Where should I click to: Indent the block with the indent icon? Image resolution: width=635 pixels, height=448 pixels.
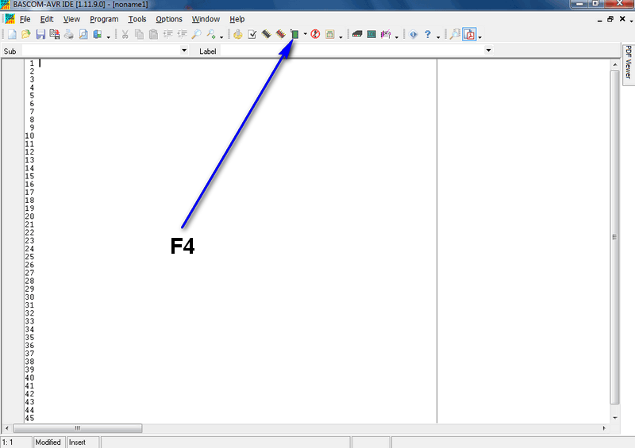167,34
